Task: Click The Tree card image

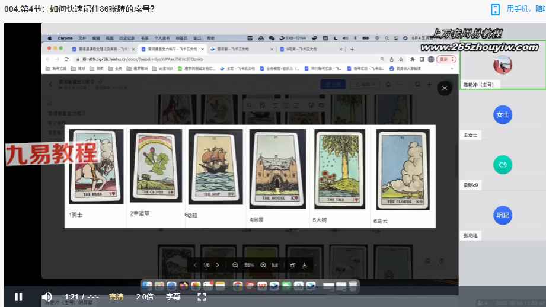Action: pyautogui.click(x=340, y=169)
